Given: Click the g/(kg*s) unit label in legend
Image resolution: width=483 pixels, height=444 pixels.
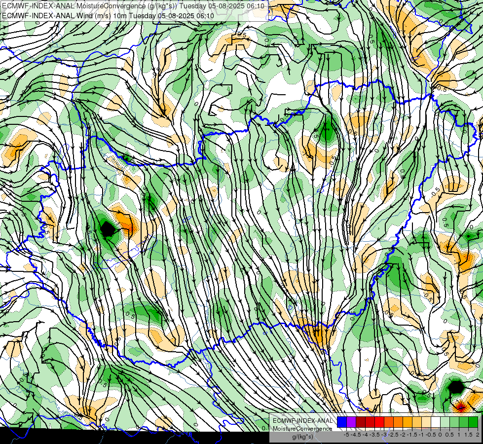Looking at the screenshot, I should [302, 437].
